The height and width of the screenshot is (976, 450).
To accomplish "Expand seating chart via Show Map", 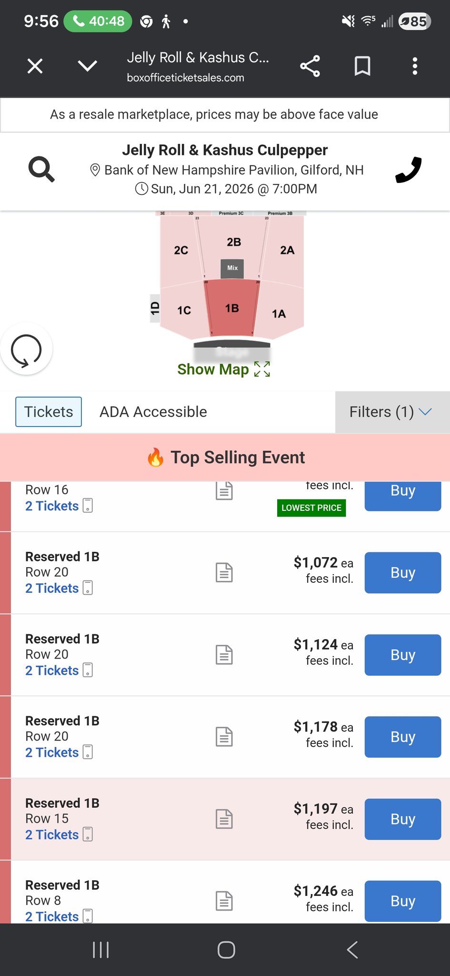I will point(223,369).
